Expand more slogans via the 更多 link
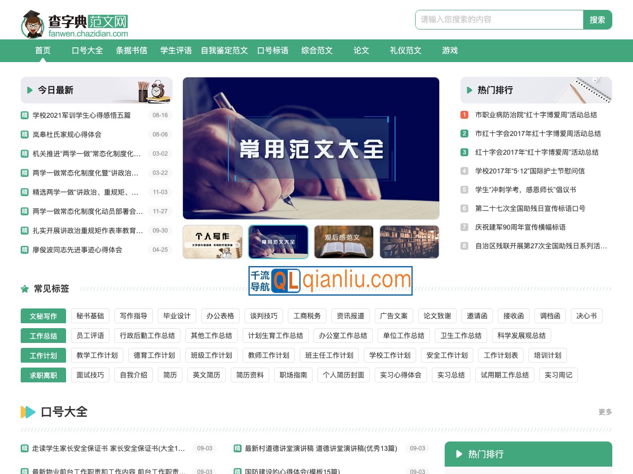The image size is (633, 474). [605, 412]
